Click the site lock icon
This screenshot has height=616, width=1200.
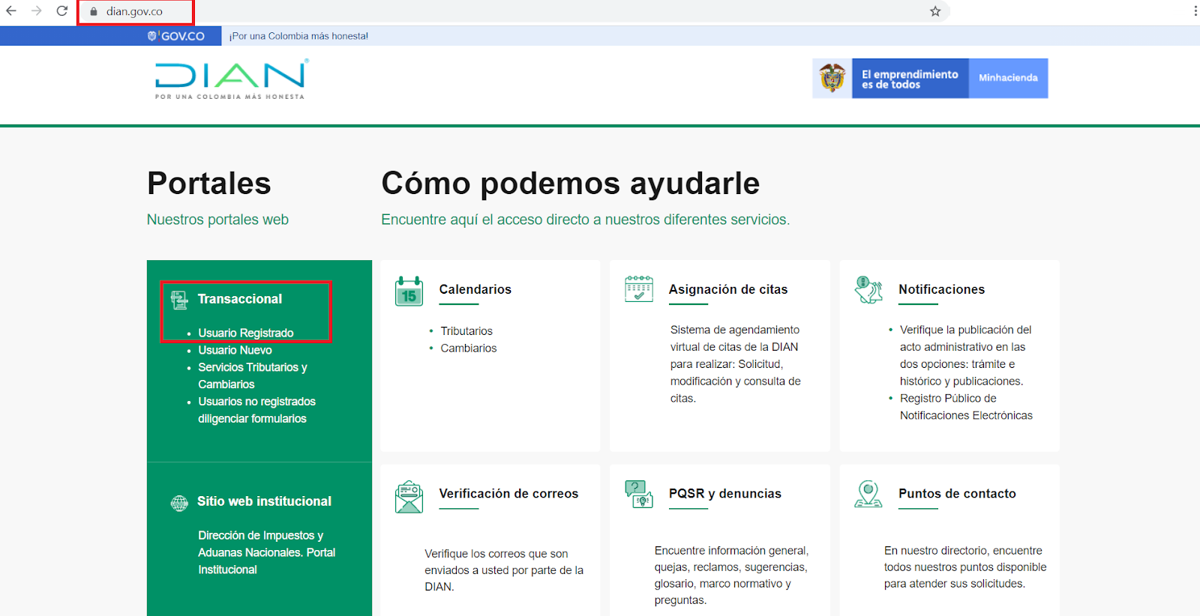pyautogui.click(x=94, y=12)
